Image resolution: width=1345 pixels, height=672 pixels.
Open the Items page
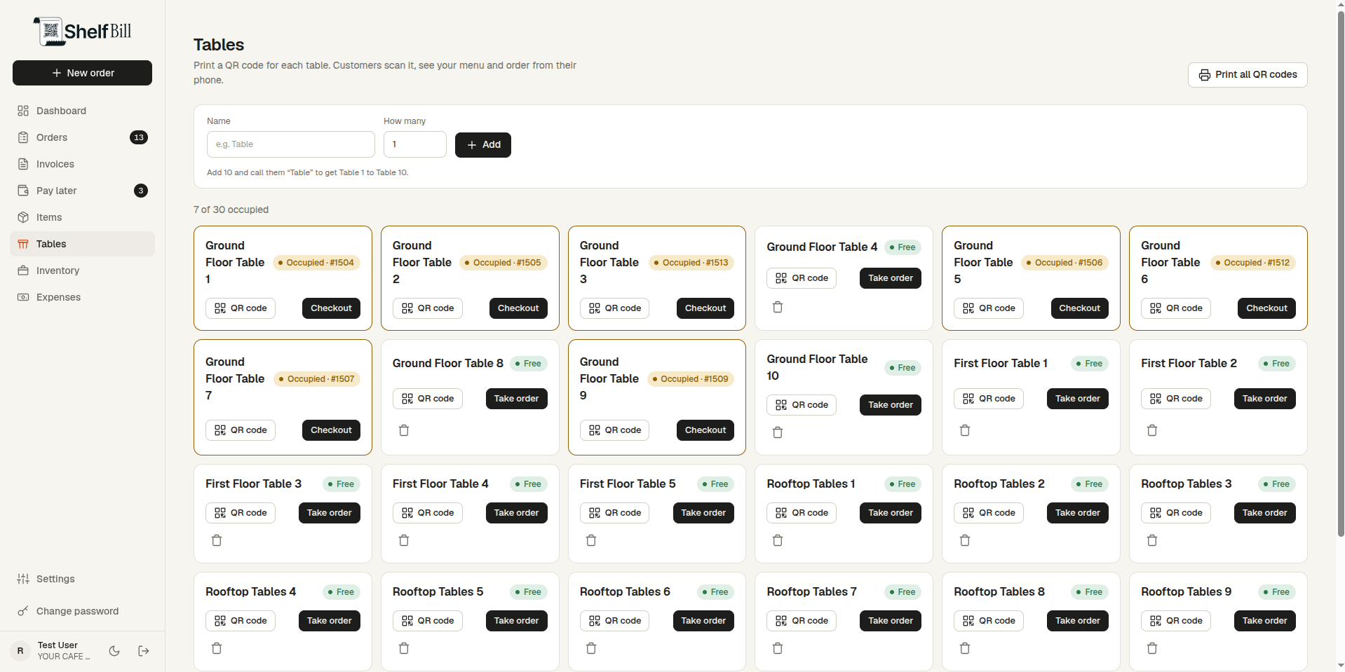83,217
